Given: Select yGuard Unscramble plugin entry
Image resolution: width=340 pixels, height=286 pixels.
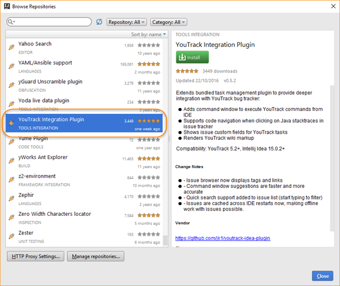Looking at the screenshot, I should pos(84,86).
